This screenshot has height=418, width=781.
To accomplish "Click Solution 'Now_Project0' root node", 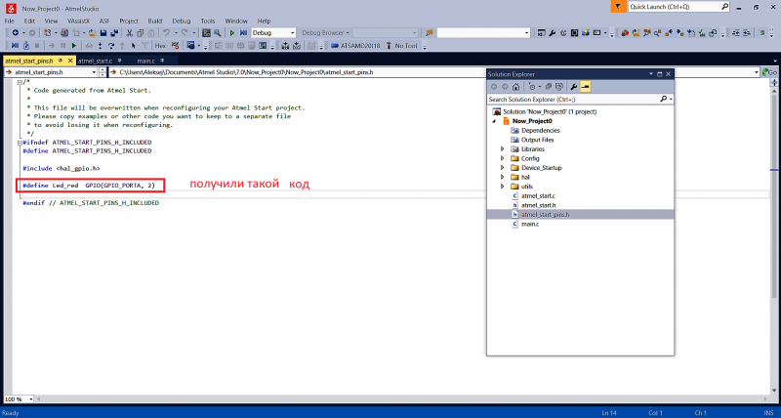I will click(x=550, y=111).
